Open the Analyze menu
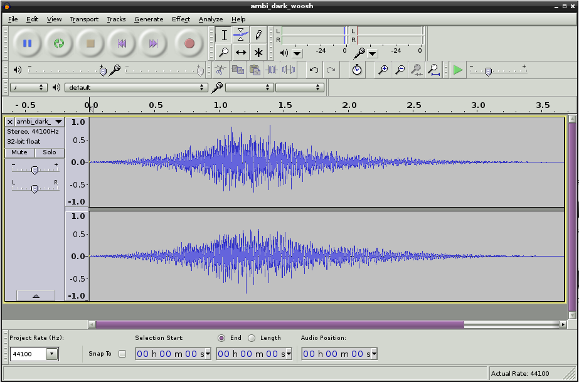The height and width of the screenshot is (382, 579). [x=211, y=19]
